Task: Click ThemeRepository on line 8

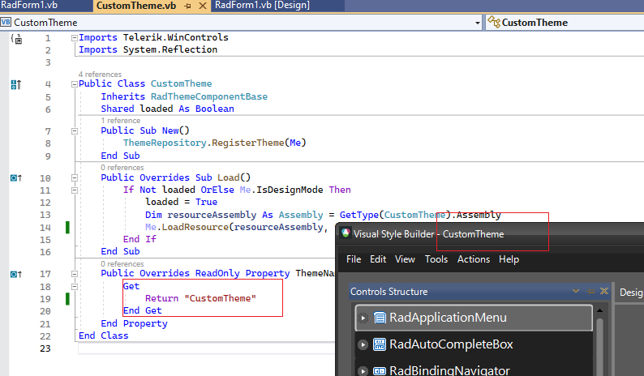Action: tap(165, 143)
